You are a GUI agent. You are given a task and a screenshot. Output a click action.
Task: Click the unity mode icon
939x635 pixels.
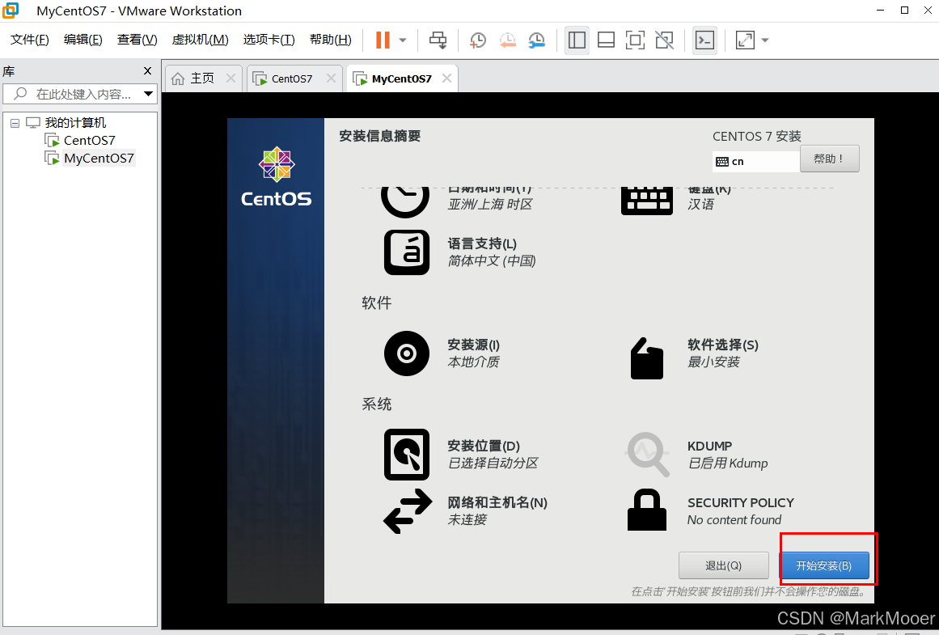tap(665, 40)
